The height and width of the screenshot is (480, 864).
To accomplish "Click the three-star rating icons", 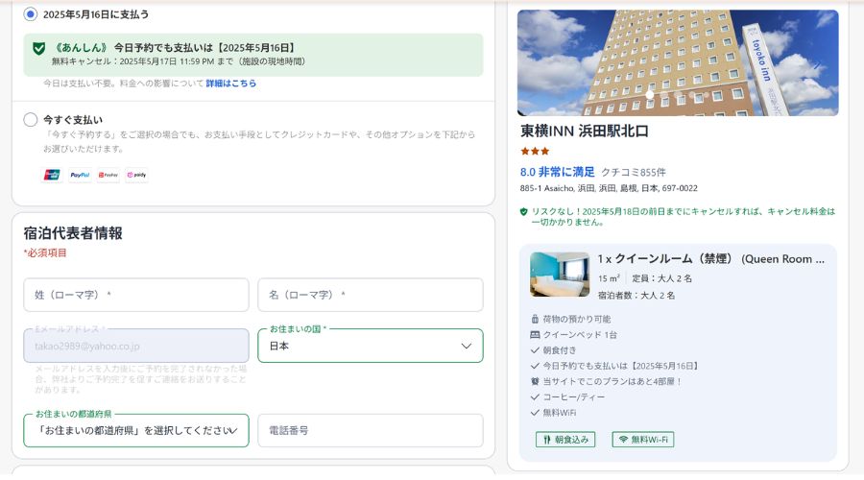I will [x=535, y=151].
